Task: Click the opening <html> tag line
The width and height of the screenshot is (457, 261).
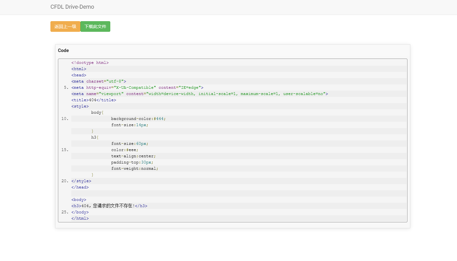Action: [239, 69]
